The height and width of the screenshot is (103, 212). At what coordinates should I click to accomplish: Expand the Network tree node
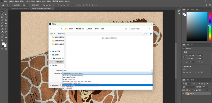pyautogui.click(x=50, y=65)
